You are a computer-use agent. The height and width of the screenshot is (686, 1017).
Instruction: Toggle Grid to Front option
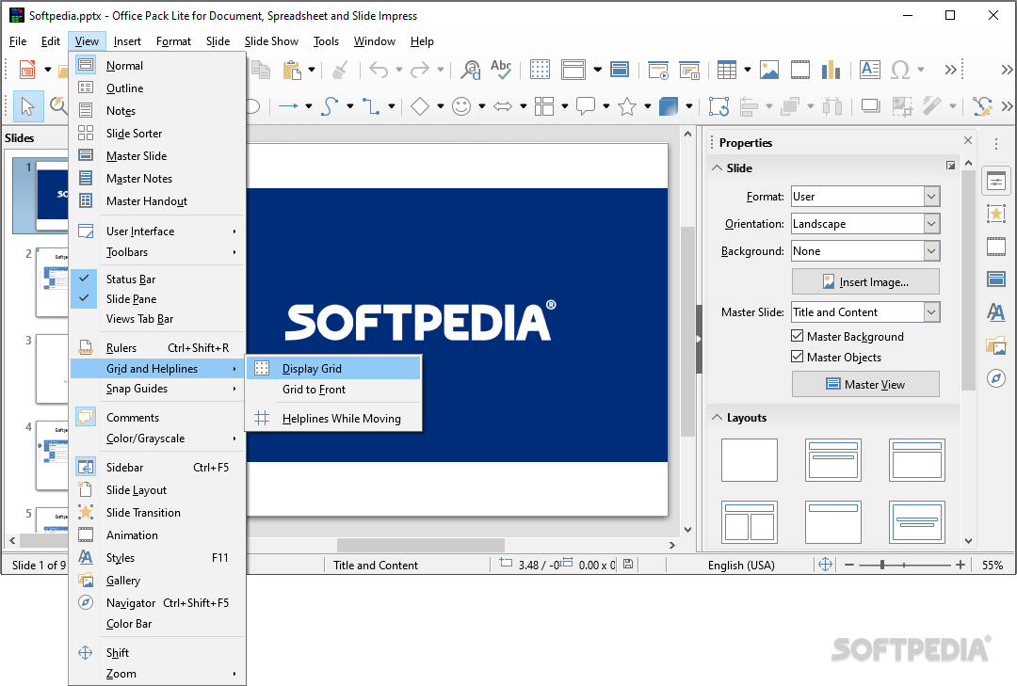(x=333, y=389)
